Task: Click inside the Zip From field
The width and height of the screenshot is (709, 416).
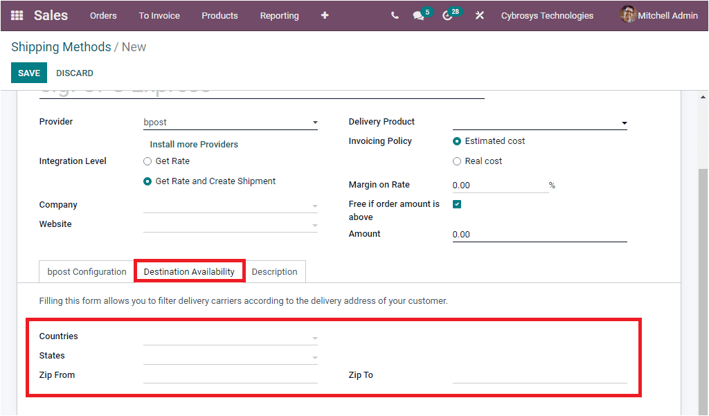Action: point(228,374)
